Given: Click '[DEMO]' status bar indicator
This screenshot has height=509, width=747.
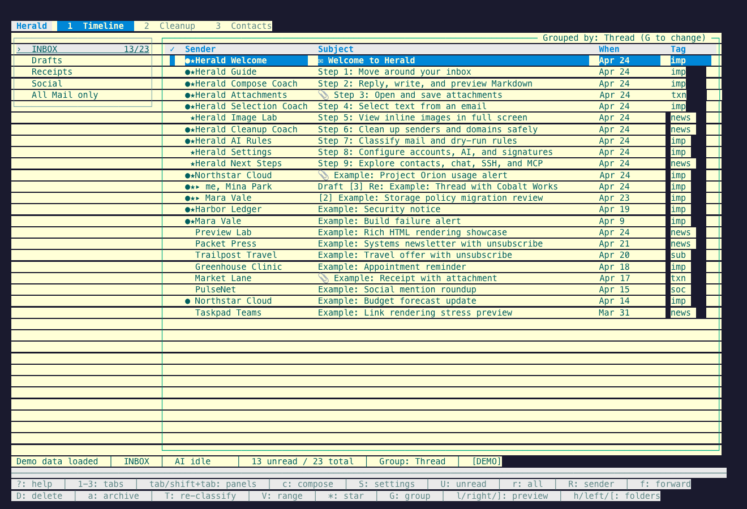Looking at the screenshot, I should 487,461.
